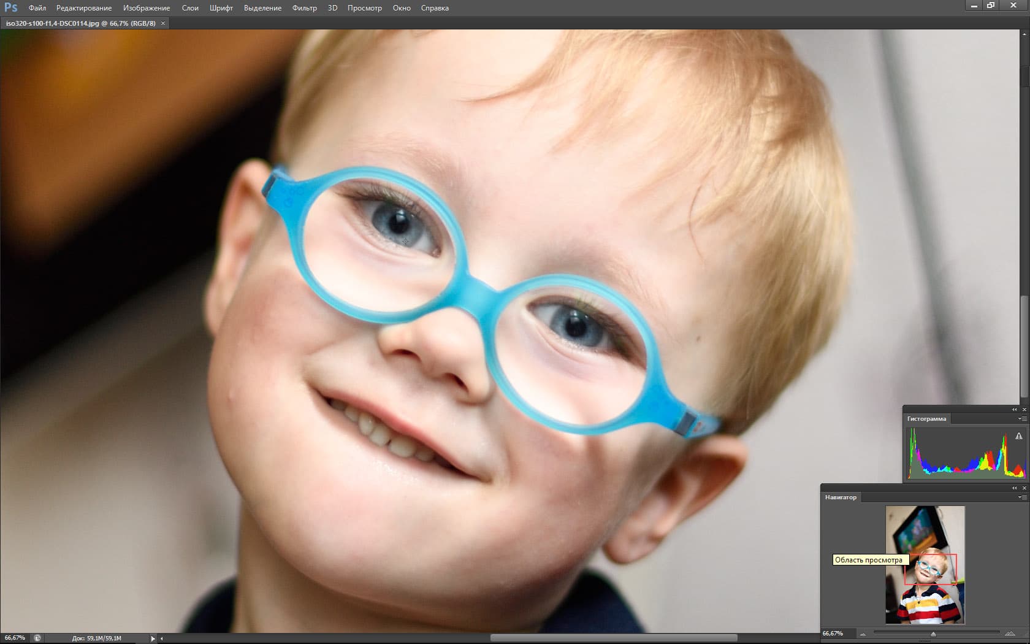Viewport: 1030px width, 644px height.
Task: Open the Редактирование menu
Action: click(x=84, y=8)
